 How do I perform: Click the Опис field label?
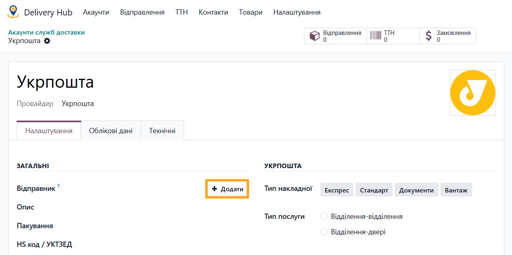coord(25,207)
